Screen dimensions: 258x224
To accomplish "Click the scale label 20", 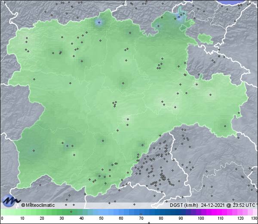I will (42, 218).
